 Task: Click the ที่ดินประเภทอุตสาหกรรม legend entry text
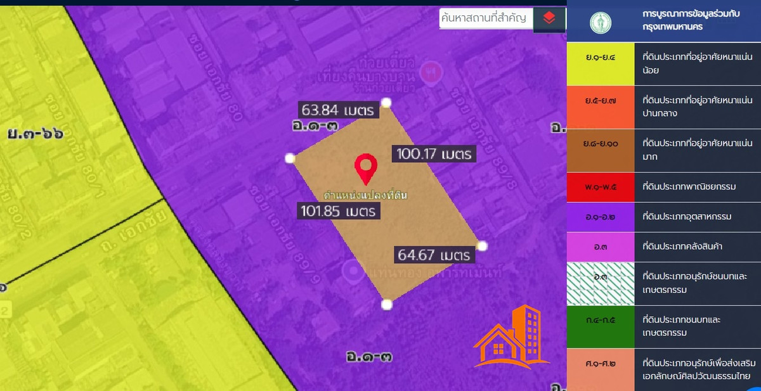(x=687, y=217)
